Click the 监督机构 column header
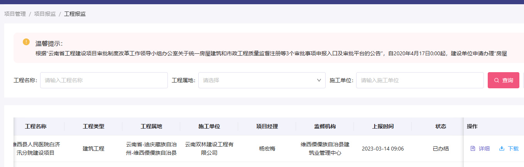524x167 pixels. [x=325, y=126]
